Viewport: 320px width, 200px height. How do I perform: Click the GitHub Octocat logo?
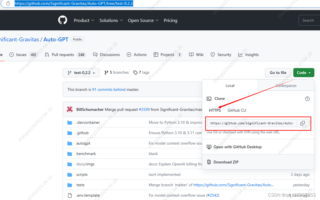63,20
